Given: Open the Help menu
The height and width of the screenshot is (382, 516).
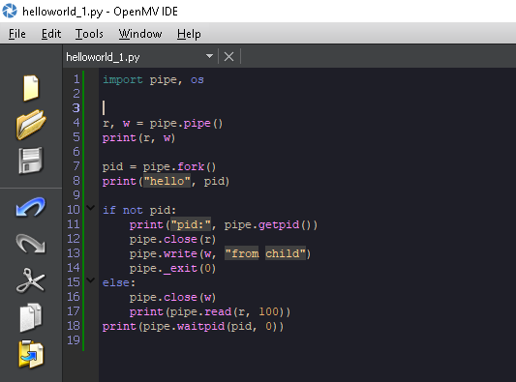Looking at the screenshot, I should [189, 34].
